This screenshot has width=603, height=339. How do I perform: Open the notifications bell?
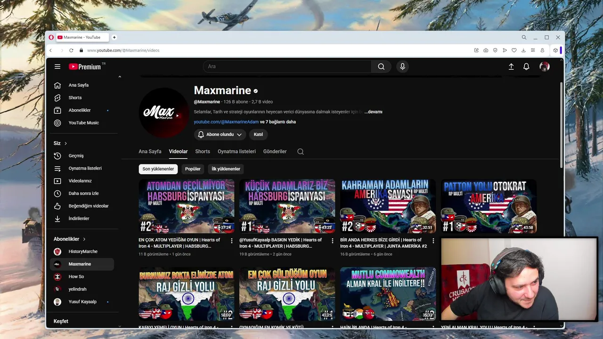coord(526,67)
